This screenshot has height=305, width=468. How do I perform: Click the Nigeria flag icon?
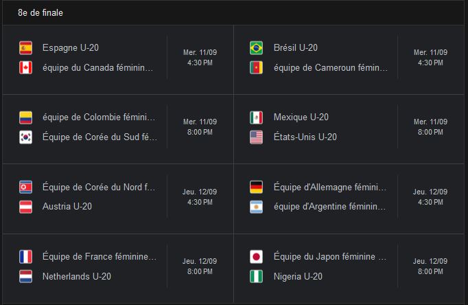tap(257, 277)
